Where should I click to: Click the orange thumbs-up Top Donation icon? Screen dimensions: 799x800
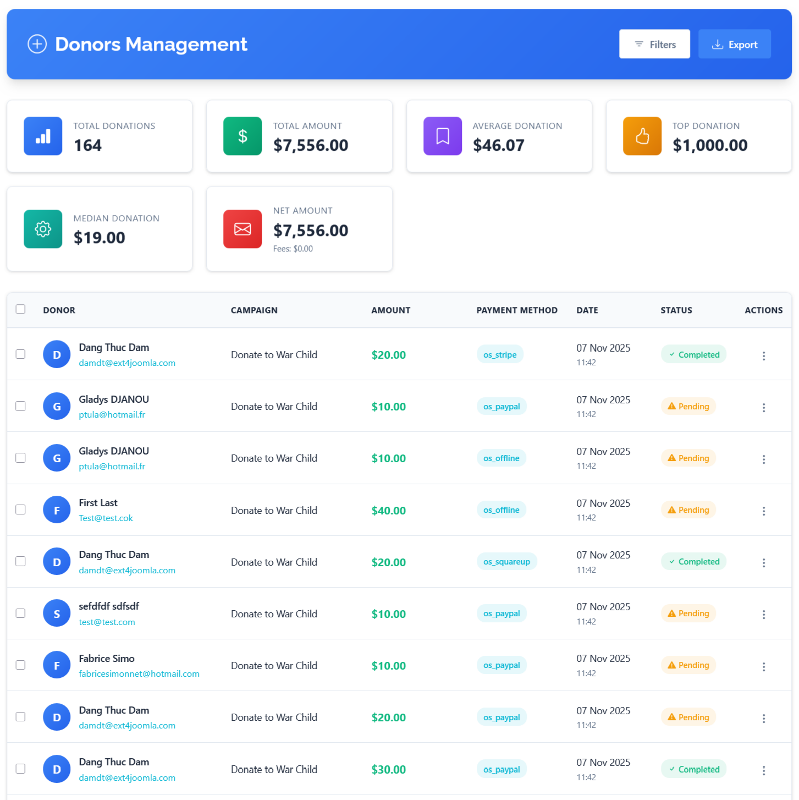point(642,136)
